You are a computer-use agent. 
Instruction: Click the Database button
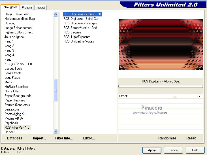15,138
